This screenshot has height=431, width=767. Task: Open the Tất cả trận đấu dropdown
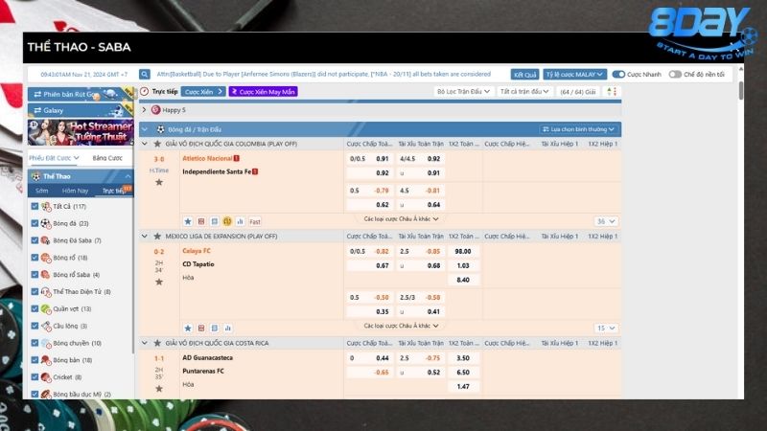click(x=524, y=91)
